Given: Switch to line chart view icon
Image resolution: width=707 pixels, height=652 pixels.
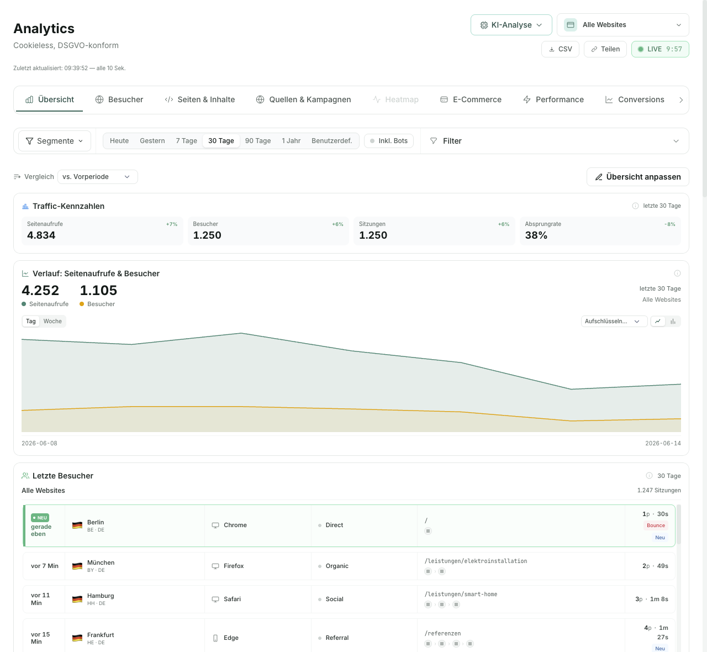Looking at the screenshot, I should (658, 322).
